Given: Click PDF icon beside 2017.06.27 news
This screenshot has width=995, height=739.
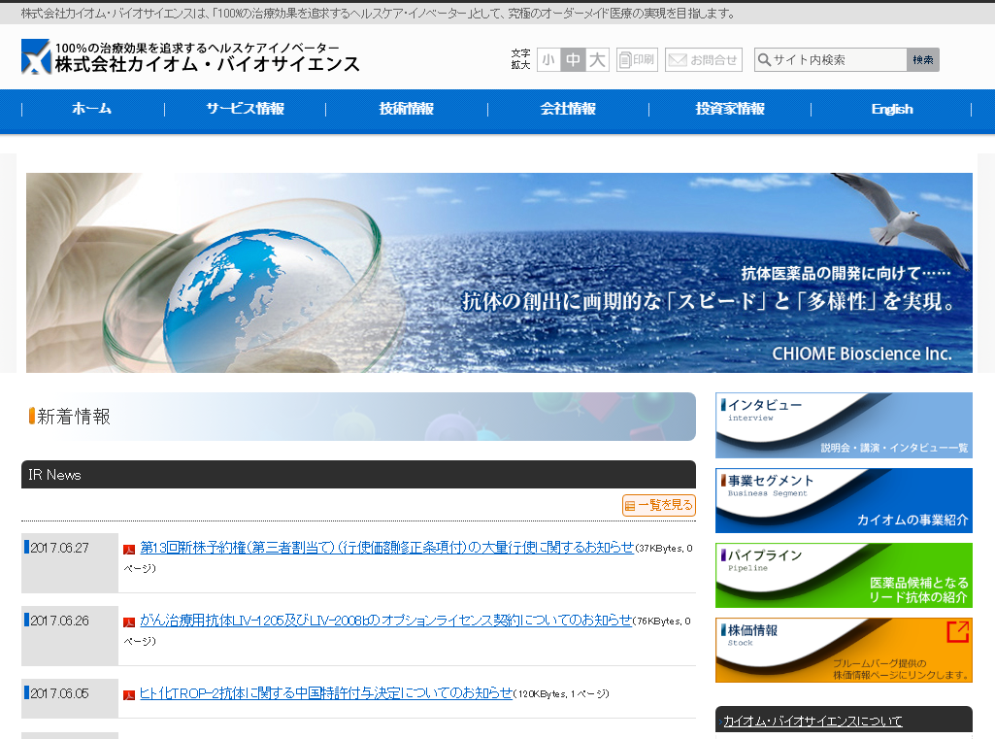Looking at the screenshot, I should (129, 550).
